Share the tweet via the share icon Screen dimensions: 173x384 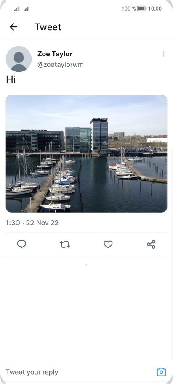click(x=151, y=244)
